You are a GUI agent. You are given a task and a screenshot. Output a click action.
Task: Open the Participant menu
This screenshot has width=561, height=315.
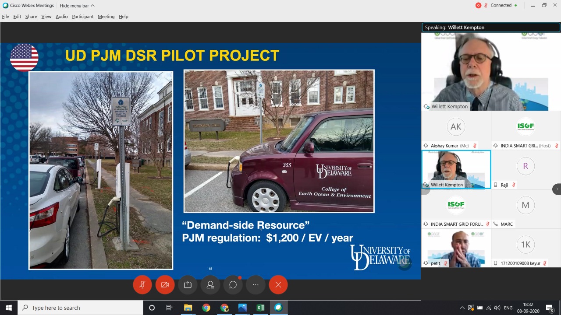point(82,16)
